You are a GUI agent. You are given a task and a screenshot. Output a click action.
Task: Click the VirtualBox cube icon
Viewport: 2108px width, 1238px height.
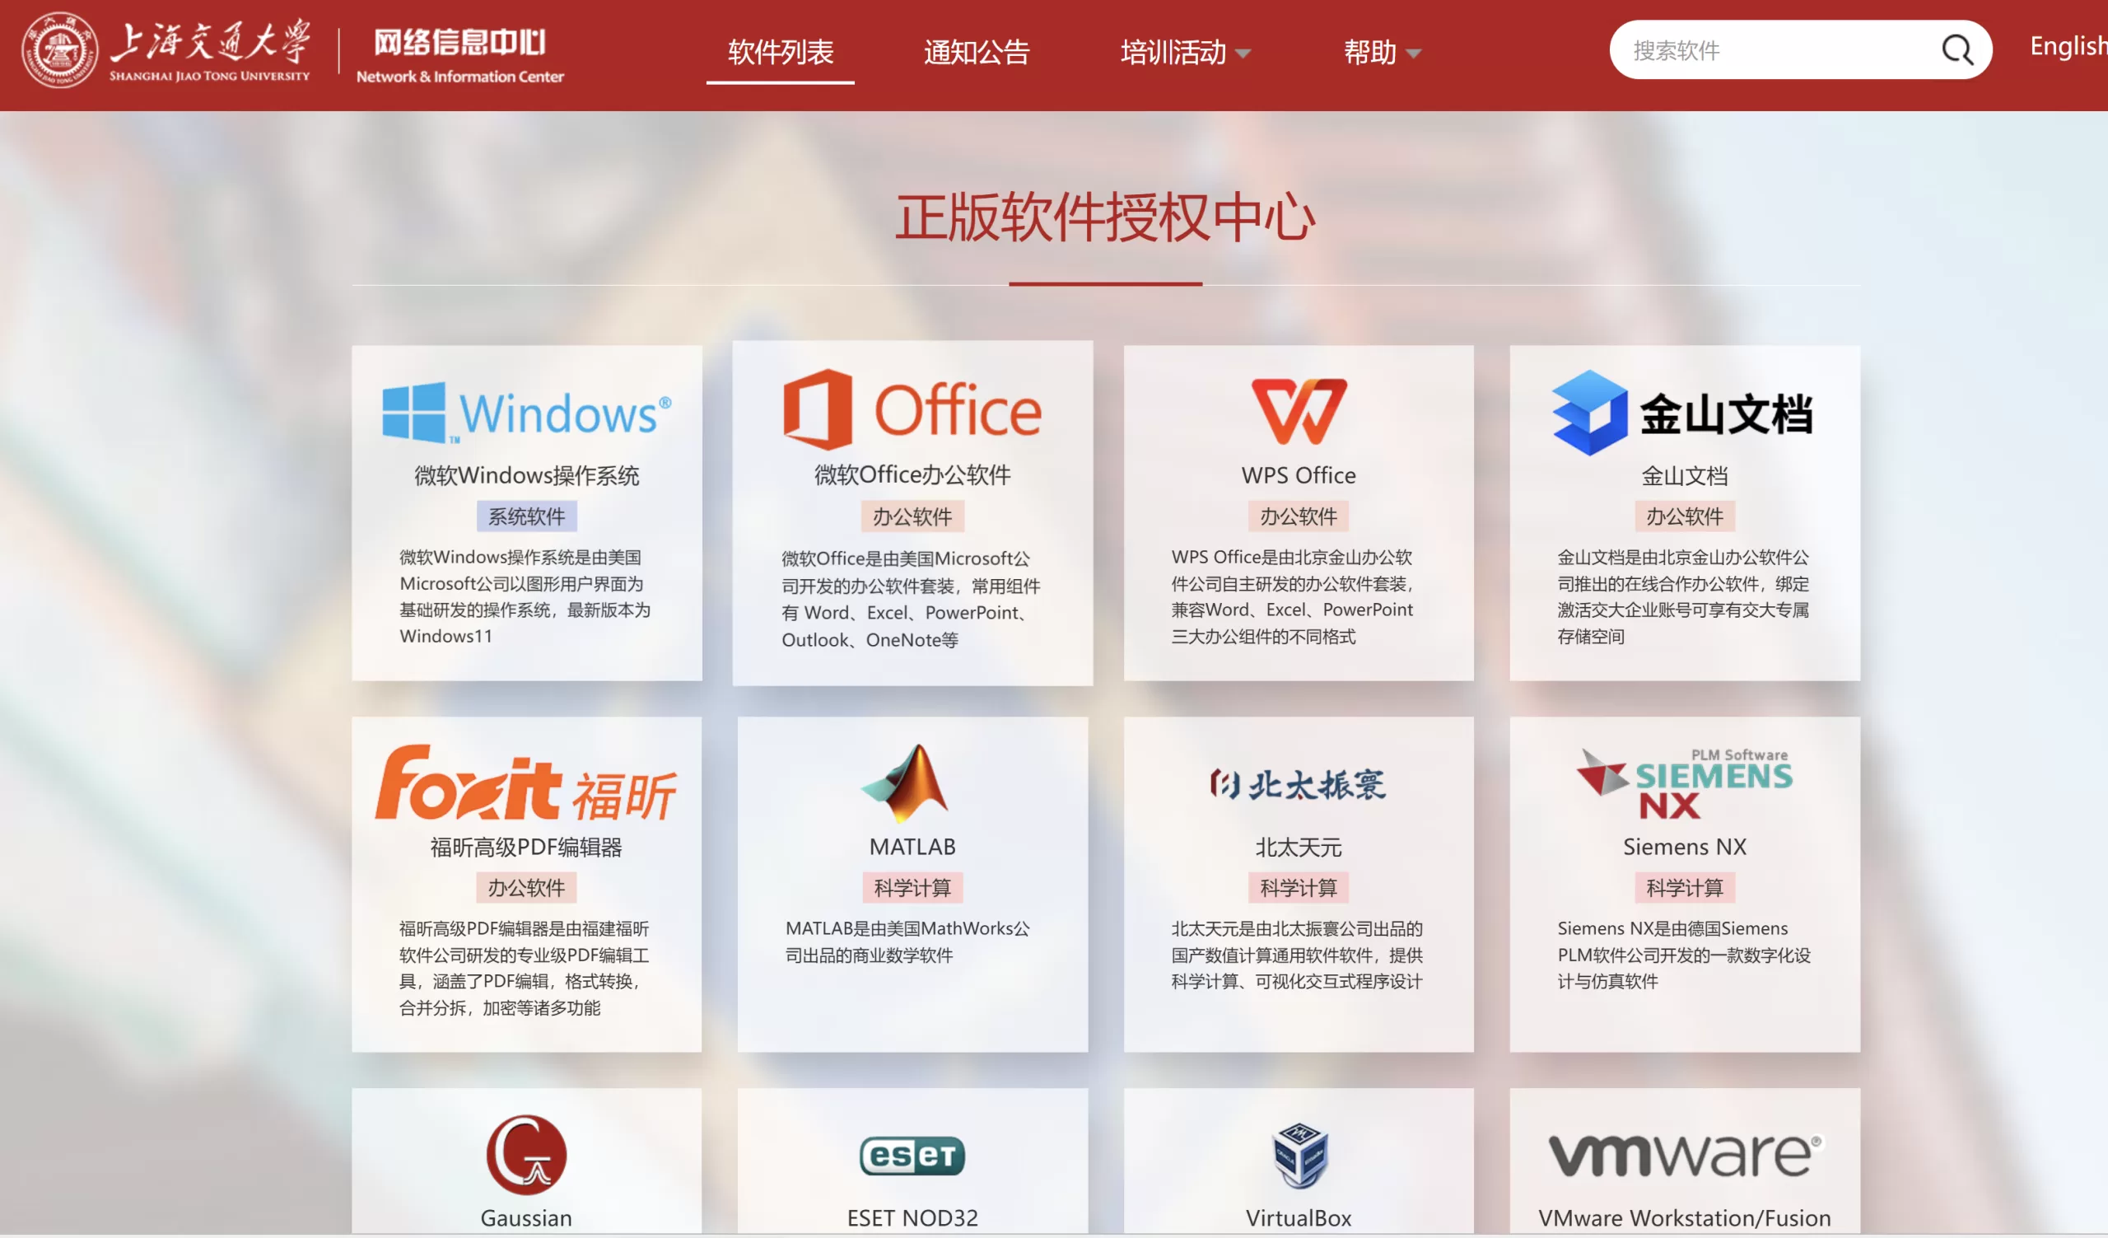click(x=1299, y=1155)
